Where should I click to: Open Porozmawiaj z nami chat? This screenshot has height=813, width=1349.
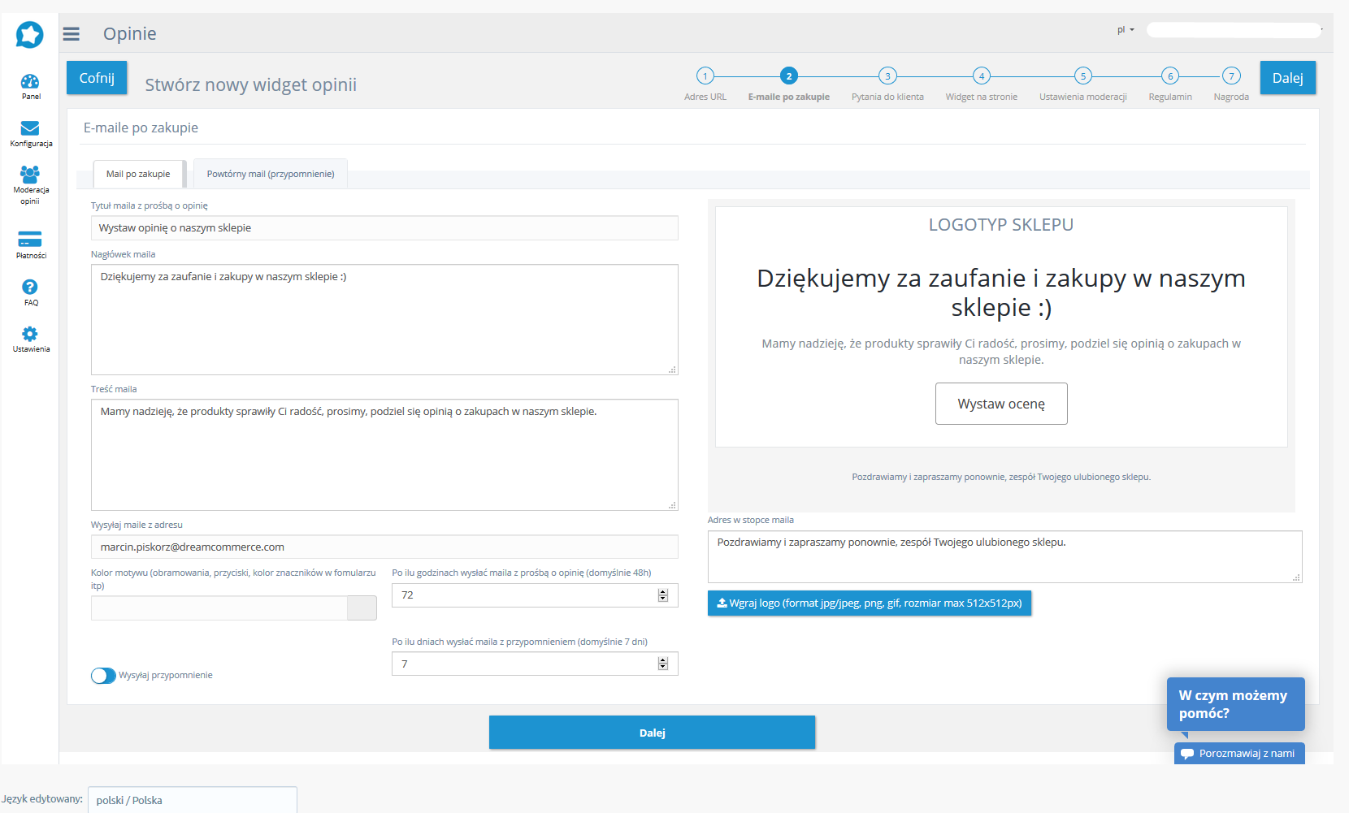click(1239, 754)
